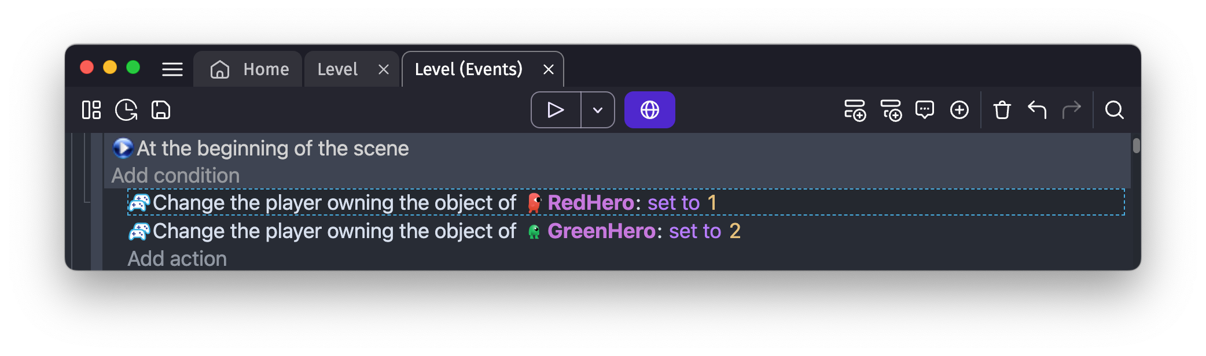Delete selected events with the trash icon
Image resolution: width=1206 pixels, height=356 pixels.
tap(1002, 110)
